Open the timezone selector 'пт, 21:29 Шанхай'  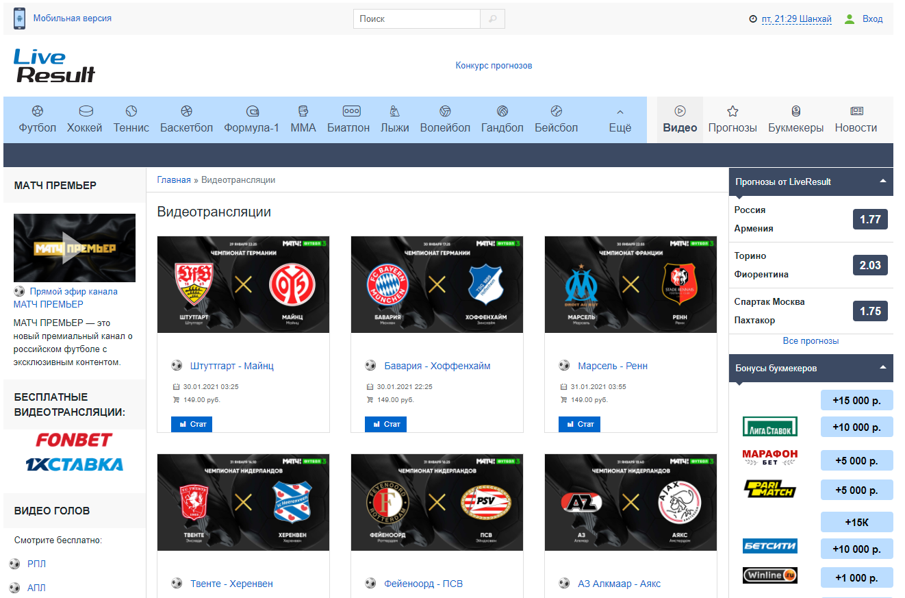[796, 19]
